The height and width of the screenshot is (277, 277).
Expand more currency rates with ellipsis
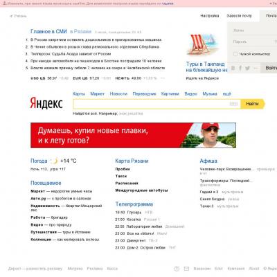tap(163, 78)
